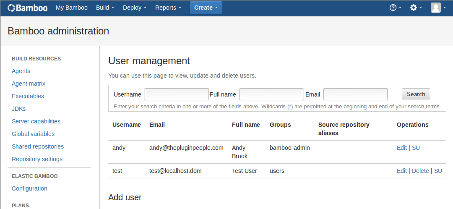Click the Operations column header

pyautogui.click(x=413, y=125)
